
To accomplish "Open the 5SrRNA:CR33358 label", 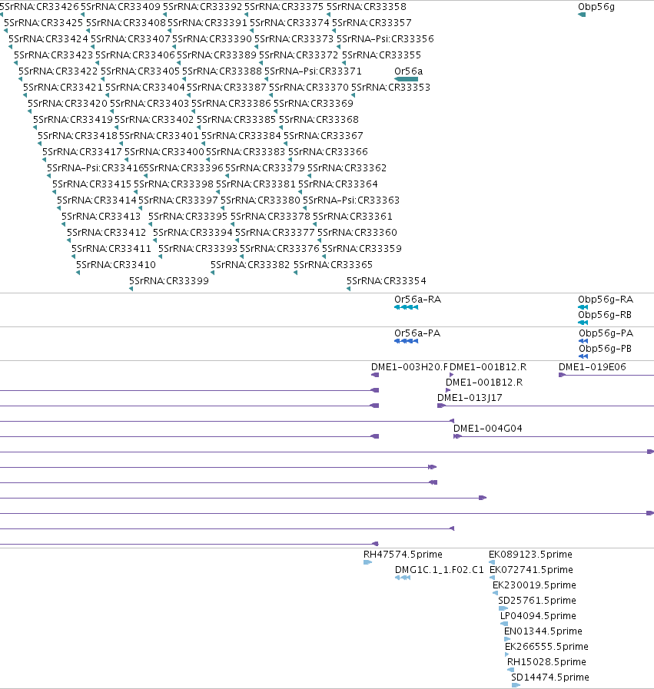I will (367, 7).
